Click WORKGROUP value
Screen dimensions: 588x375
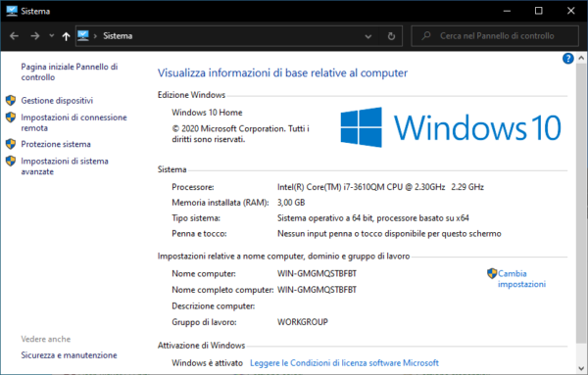coord(303,322)
